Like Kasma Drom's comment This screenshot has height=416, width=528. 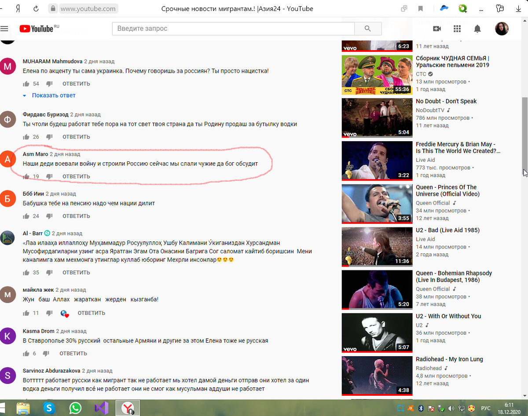click(x=26, y=354)
